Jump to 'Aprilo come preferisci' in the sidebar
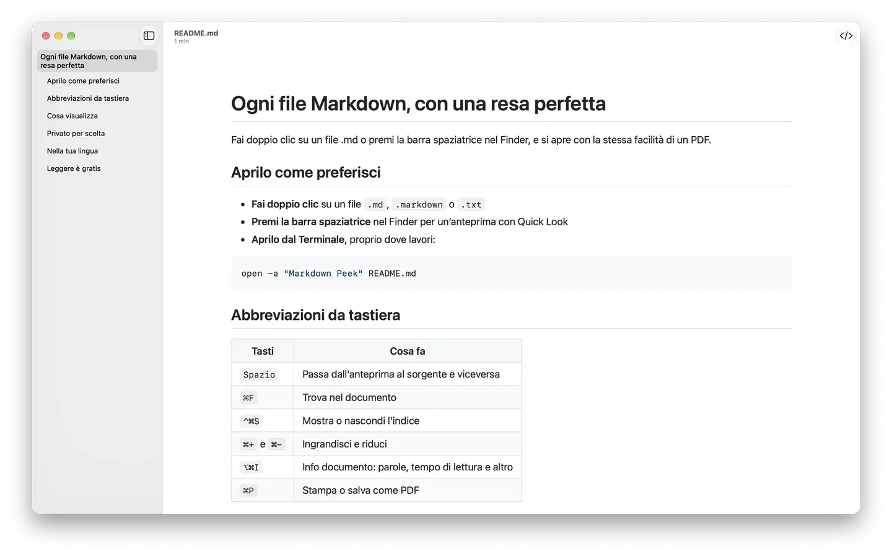892x557 pixels. [x=83, y=81]
